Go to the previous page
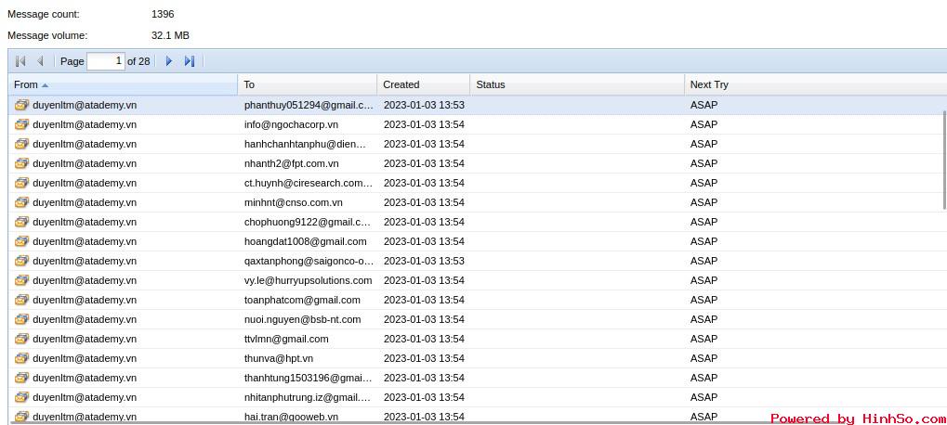The width and height of the screenshot is (947, 425). pyautogui.click(x=41, y=61)
